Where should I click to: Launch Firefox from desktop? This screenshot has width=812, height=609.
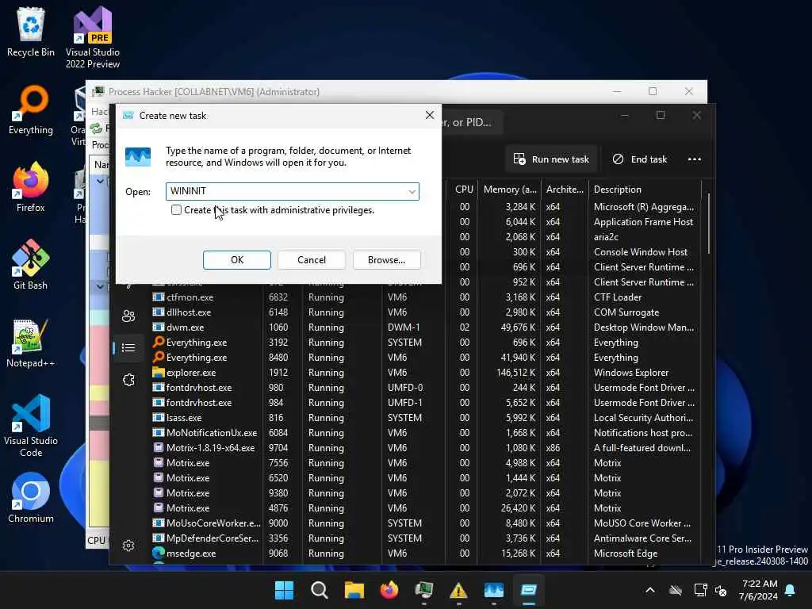pos(31,187)
